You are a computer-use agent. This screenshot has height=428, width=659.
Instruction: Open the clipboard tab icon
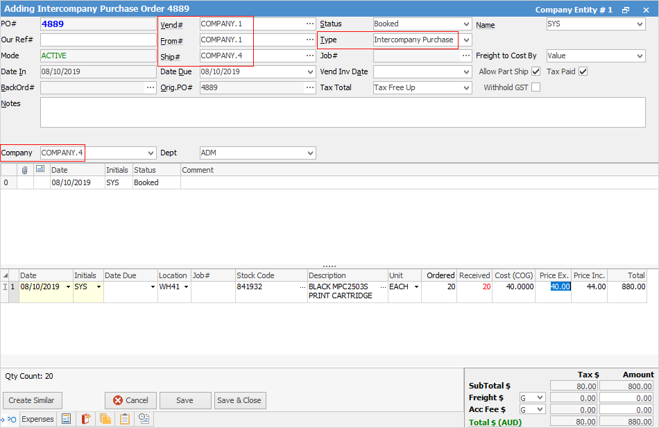click(125, 419)
